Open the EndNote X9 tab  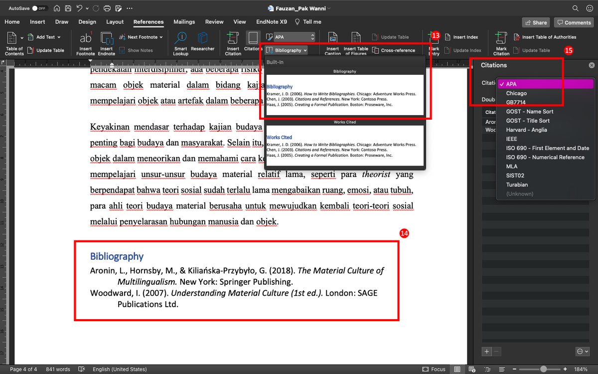point(272,22)
